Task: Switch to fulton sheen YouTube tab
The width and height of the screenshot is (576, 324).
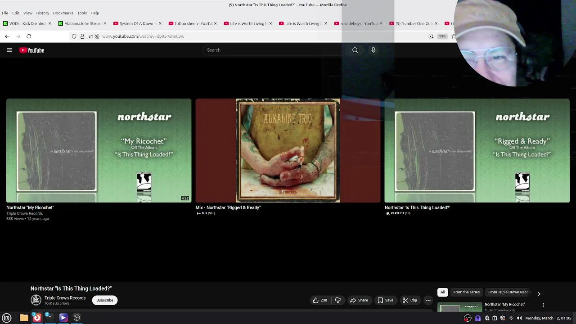Action: tap(193, 23)
